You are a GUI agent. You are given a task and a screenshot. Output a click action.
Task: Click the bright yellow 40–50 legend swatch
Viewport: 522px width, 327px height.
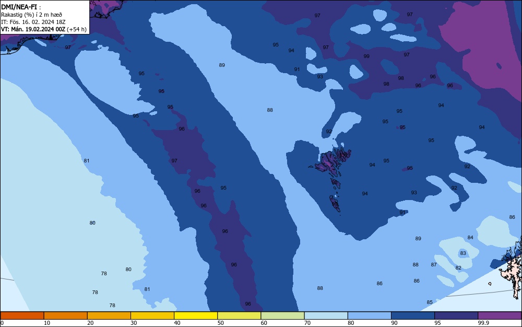pyautogui.click(x=196, y=316)
